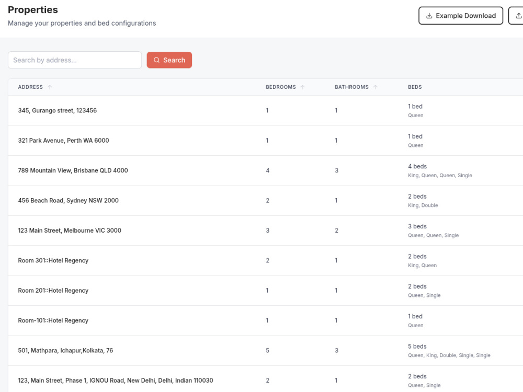
Task: Select Room-101::Hotel Regency address
Action: (53, 320)
